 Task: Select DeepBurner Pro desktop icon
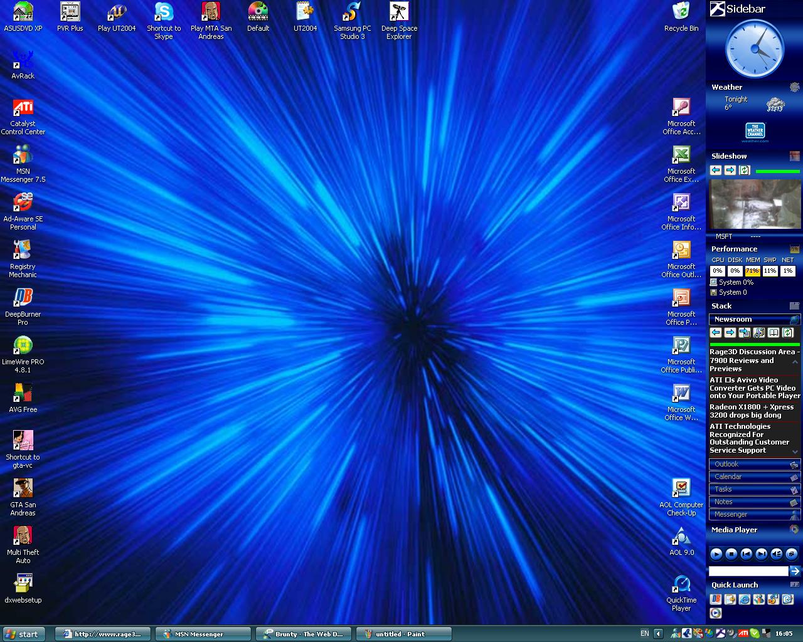tap(23, 307)
